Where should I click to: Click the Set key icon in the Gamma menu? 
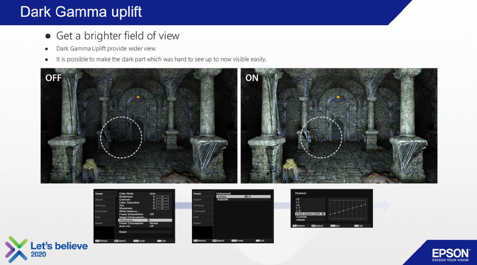(x=332, y=226)
